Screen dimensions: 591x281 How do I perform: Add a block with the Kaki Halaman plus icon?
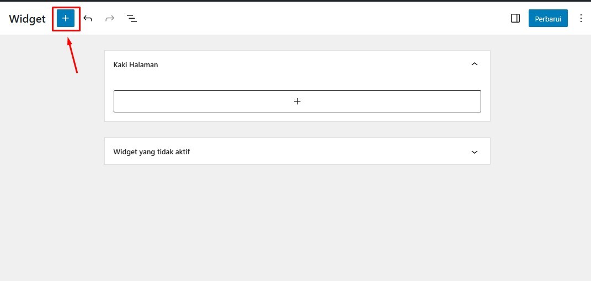pos(297,101)
